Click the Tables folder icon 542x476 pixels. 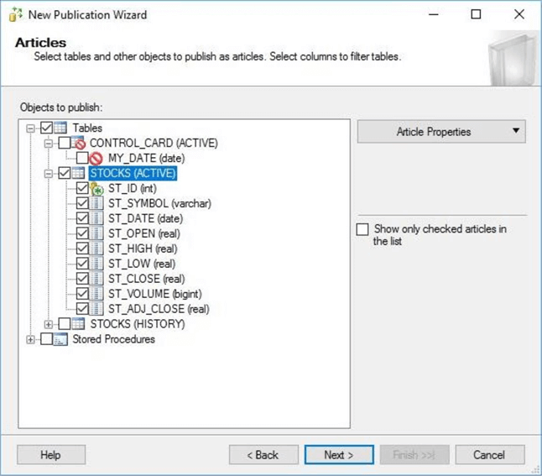pos(62,128)
